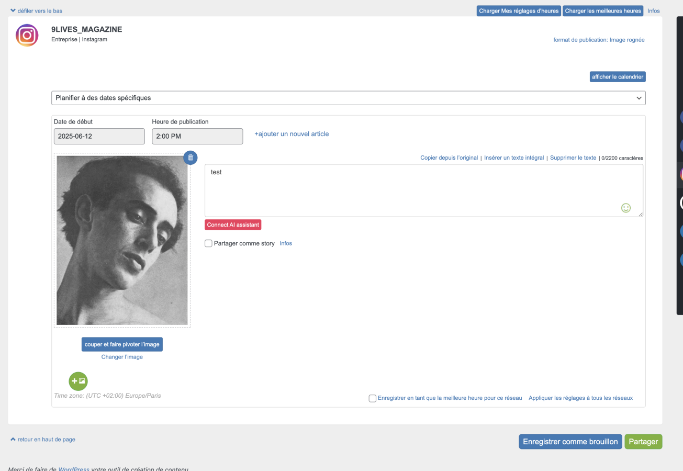Viewport: 683px width, 471px height.
Task: Click Connect AI assistant button
Action: 233,225
